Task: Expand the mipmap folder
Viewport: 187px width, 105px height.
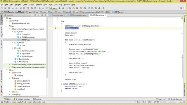Action: click(10, 94)
